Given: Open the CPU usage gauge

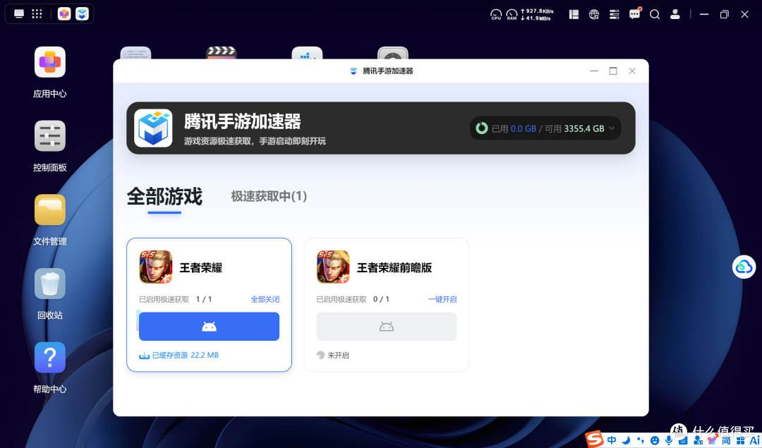Looking at the screenshot, I should (x=496, y=15).
